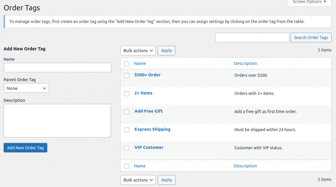The width and height of the screenshot is (336, 187).
Task: Click the top Apply button
Action: [x=167, y=50]
